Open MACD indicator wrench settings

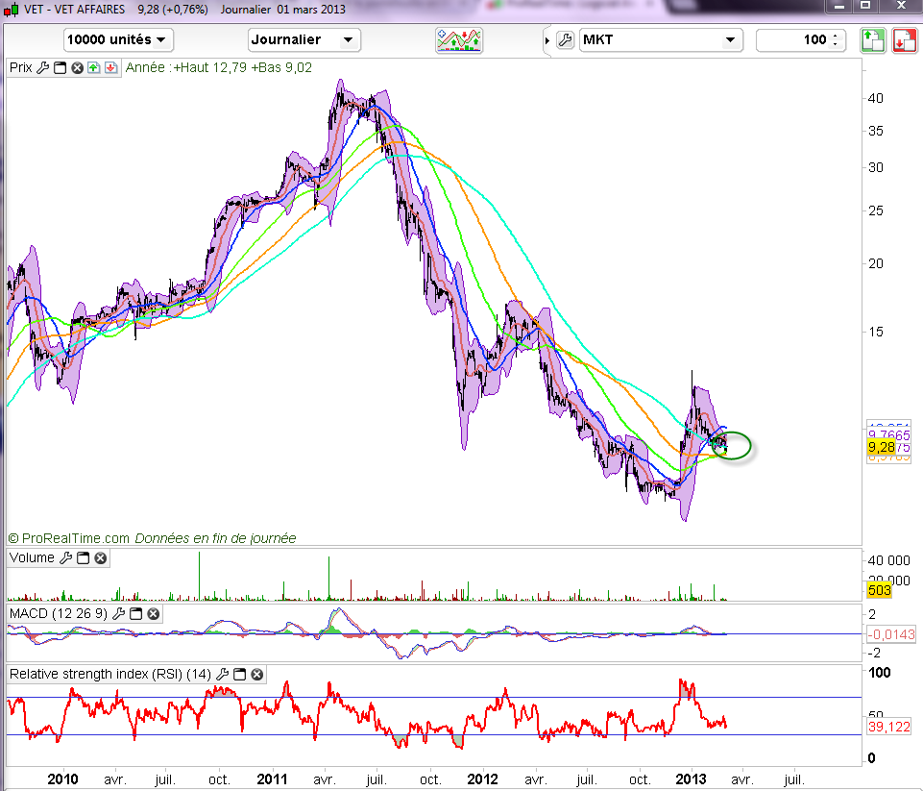pyautogui.click(x=118, y=613)
